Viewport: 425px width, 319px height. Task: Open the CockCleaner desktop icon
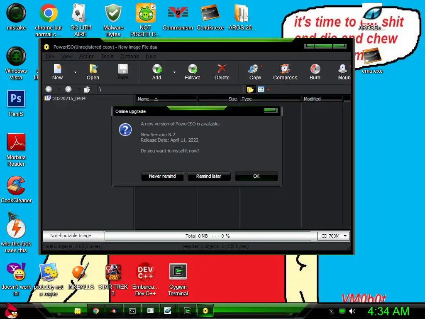pos(16,190)
